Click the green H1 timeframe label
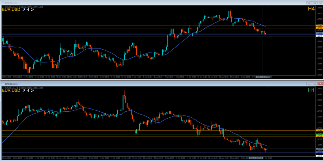Viewport: 324px width, 161px height. (311, 90)
